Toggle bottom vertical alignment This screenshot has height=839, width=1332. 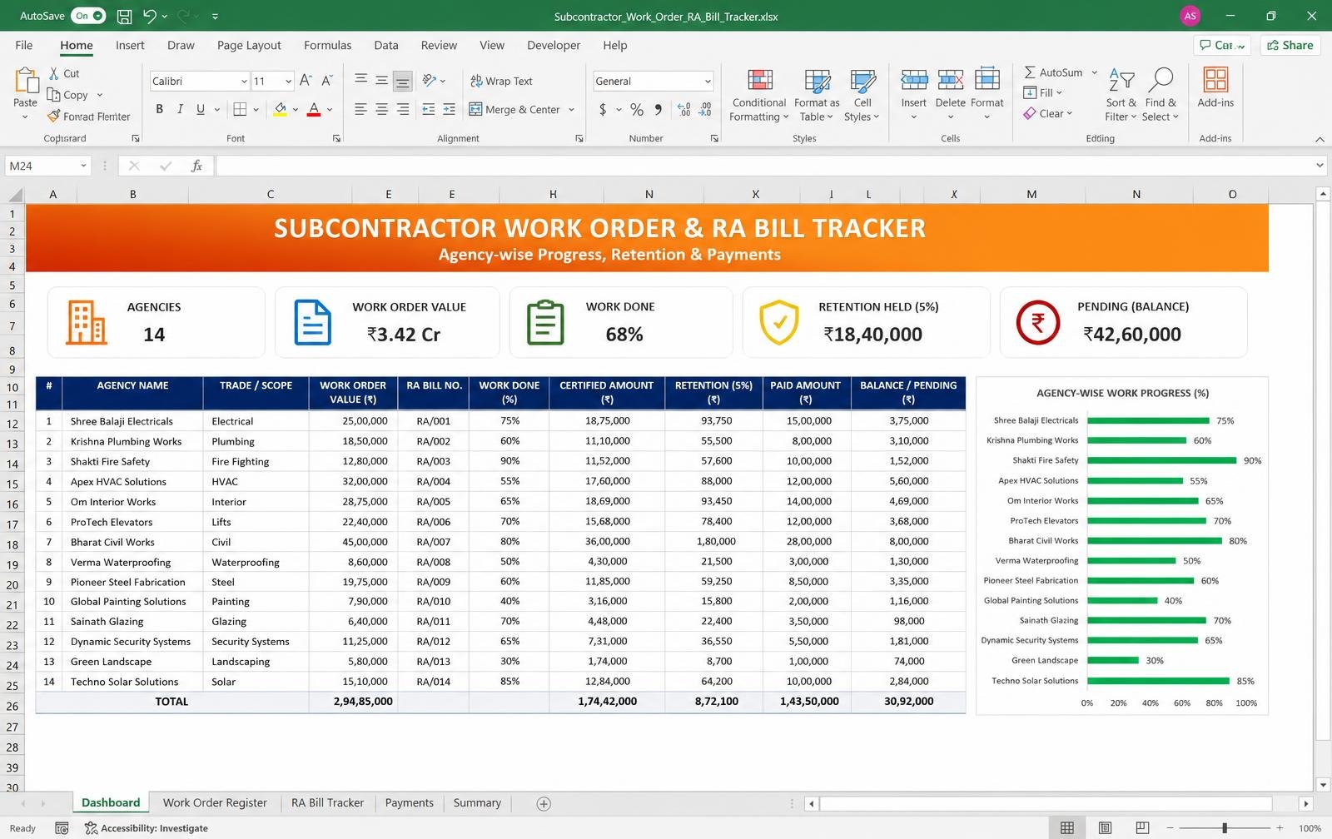[402, 81]
